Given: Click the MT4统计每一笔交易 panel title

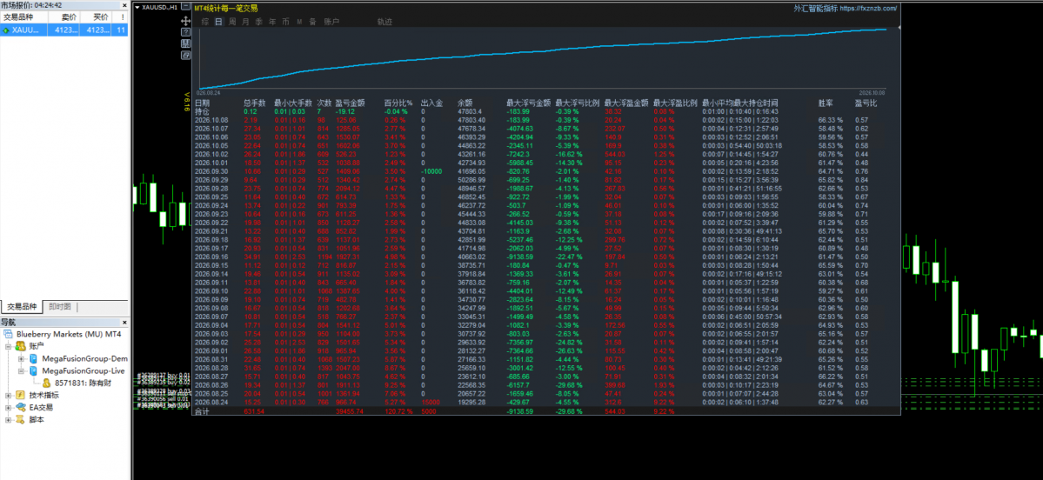Looking at the screenshot, I should 225,8.
